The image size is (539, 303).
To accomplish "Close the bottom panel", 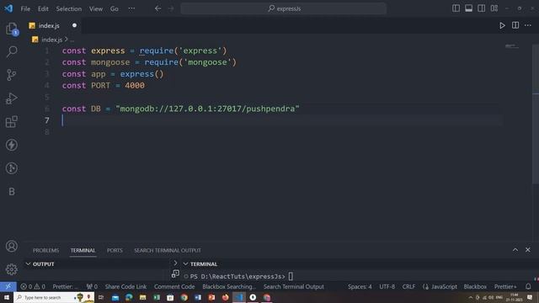I will (x=528, y=250).
